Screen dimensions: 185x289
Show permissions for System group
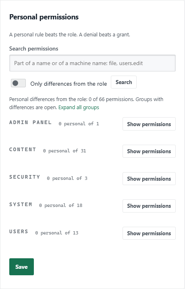tap(149, 206)
